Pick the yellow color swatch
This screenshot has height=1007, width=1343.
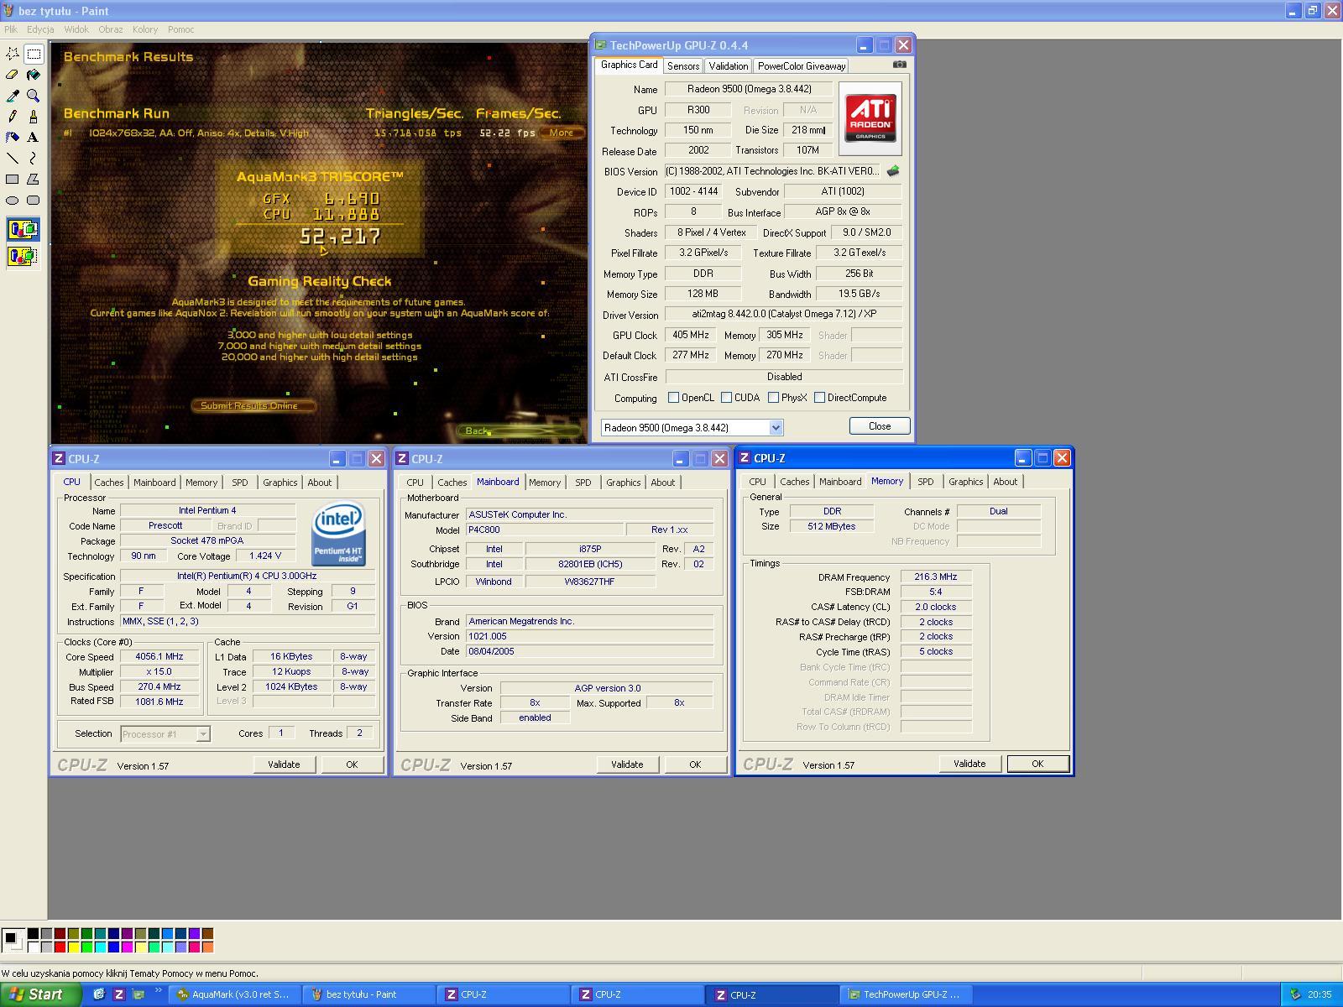pyautogui.click(x=73, y=947)
